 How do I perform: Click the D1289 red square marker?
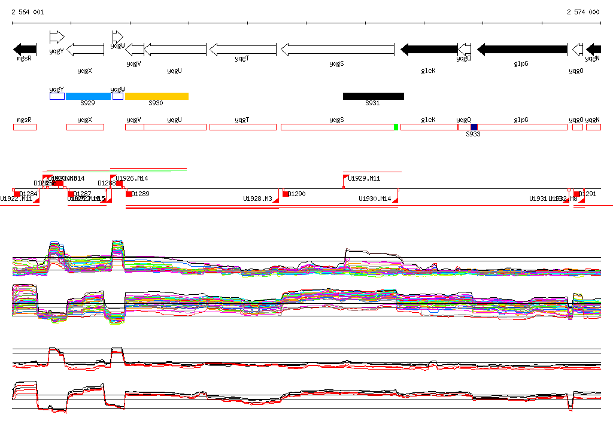click(x=129, y=194)
